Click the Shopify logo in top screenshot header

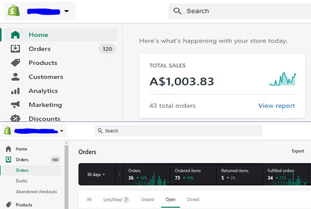(x=14, y=11)
